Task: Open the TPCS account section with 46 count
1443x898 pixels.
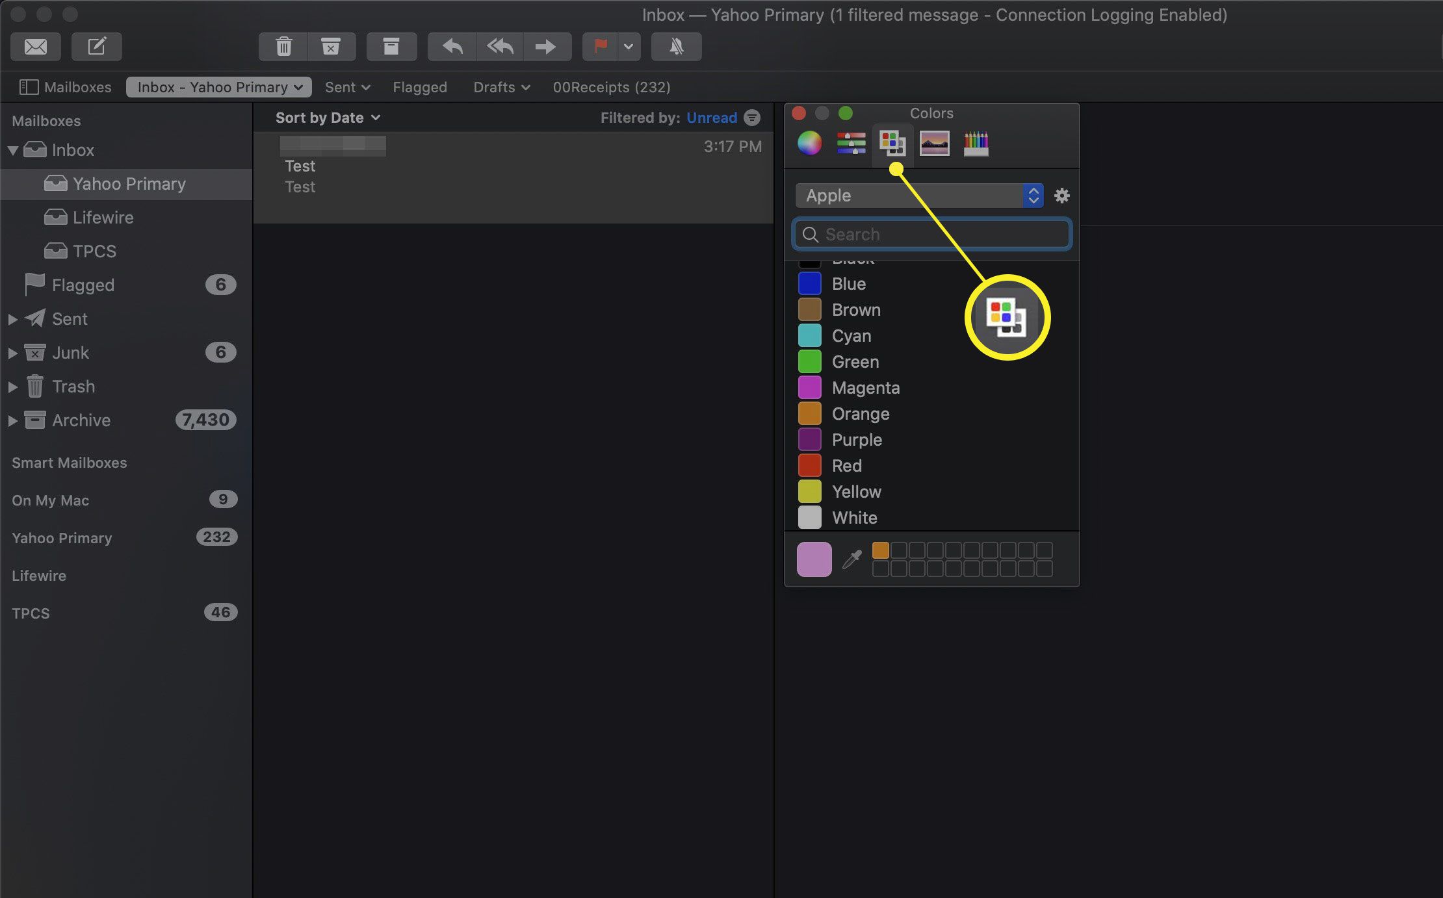Action: [x=127, y=613]
